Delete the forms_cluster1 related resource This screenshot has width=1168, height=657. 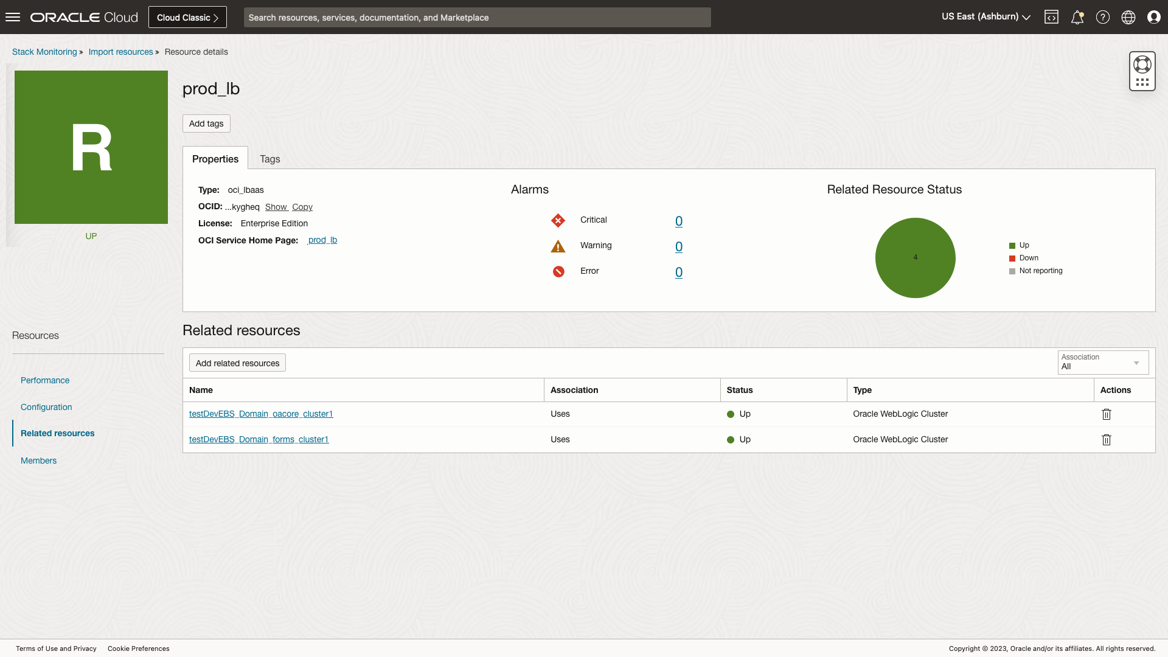(x=1106, y=440)
